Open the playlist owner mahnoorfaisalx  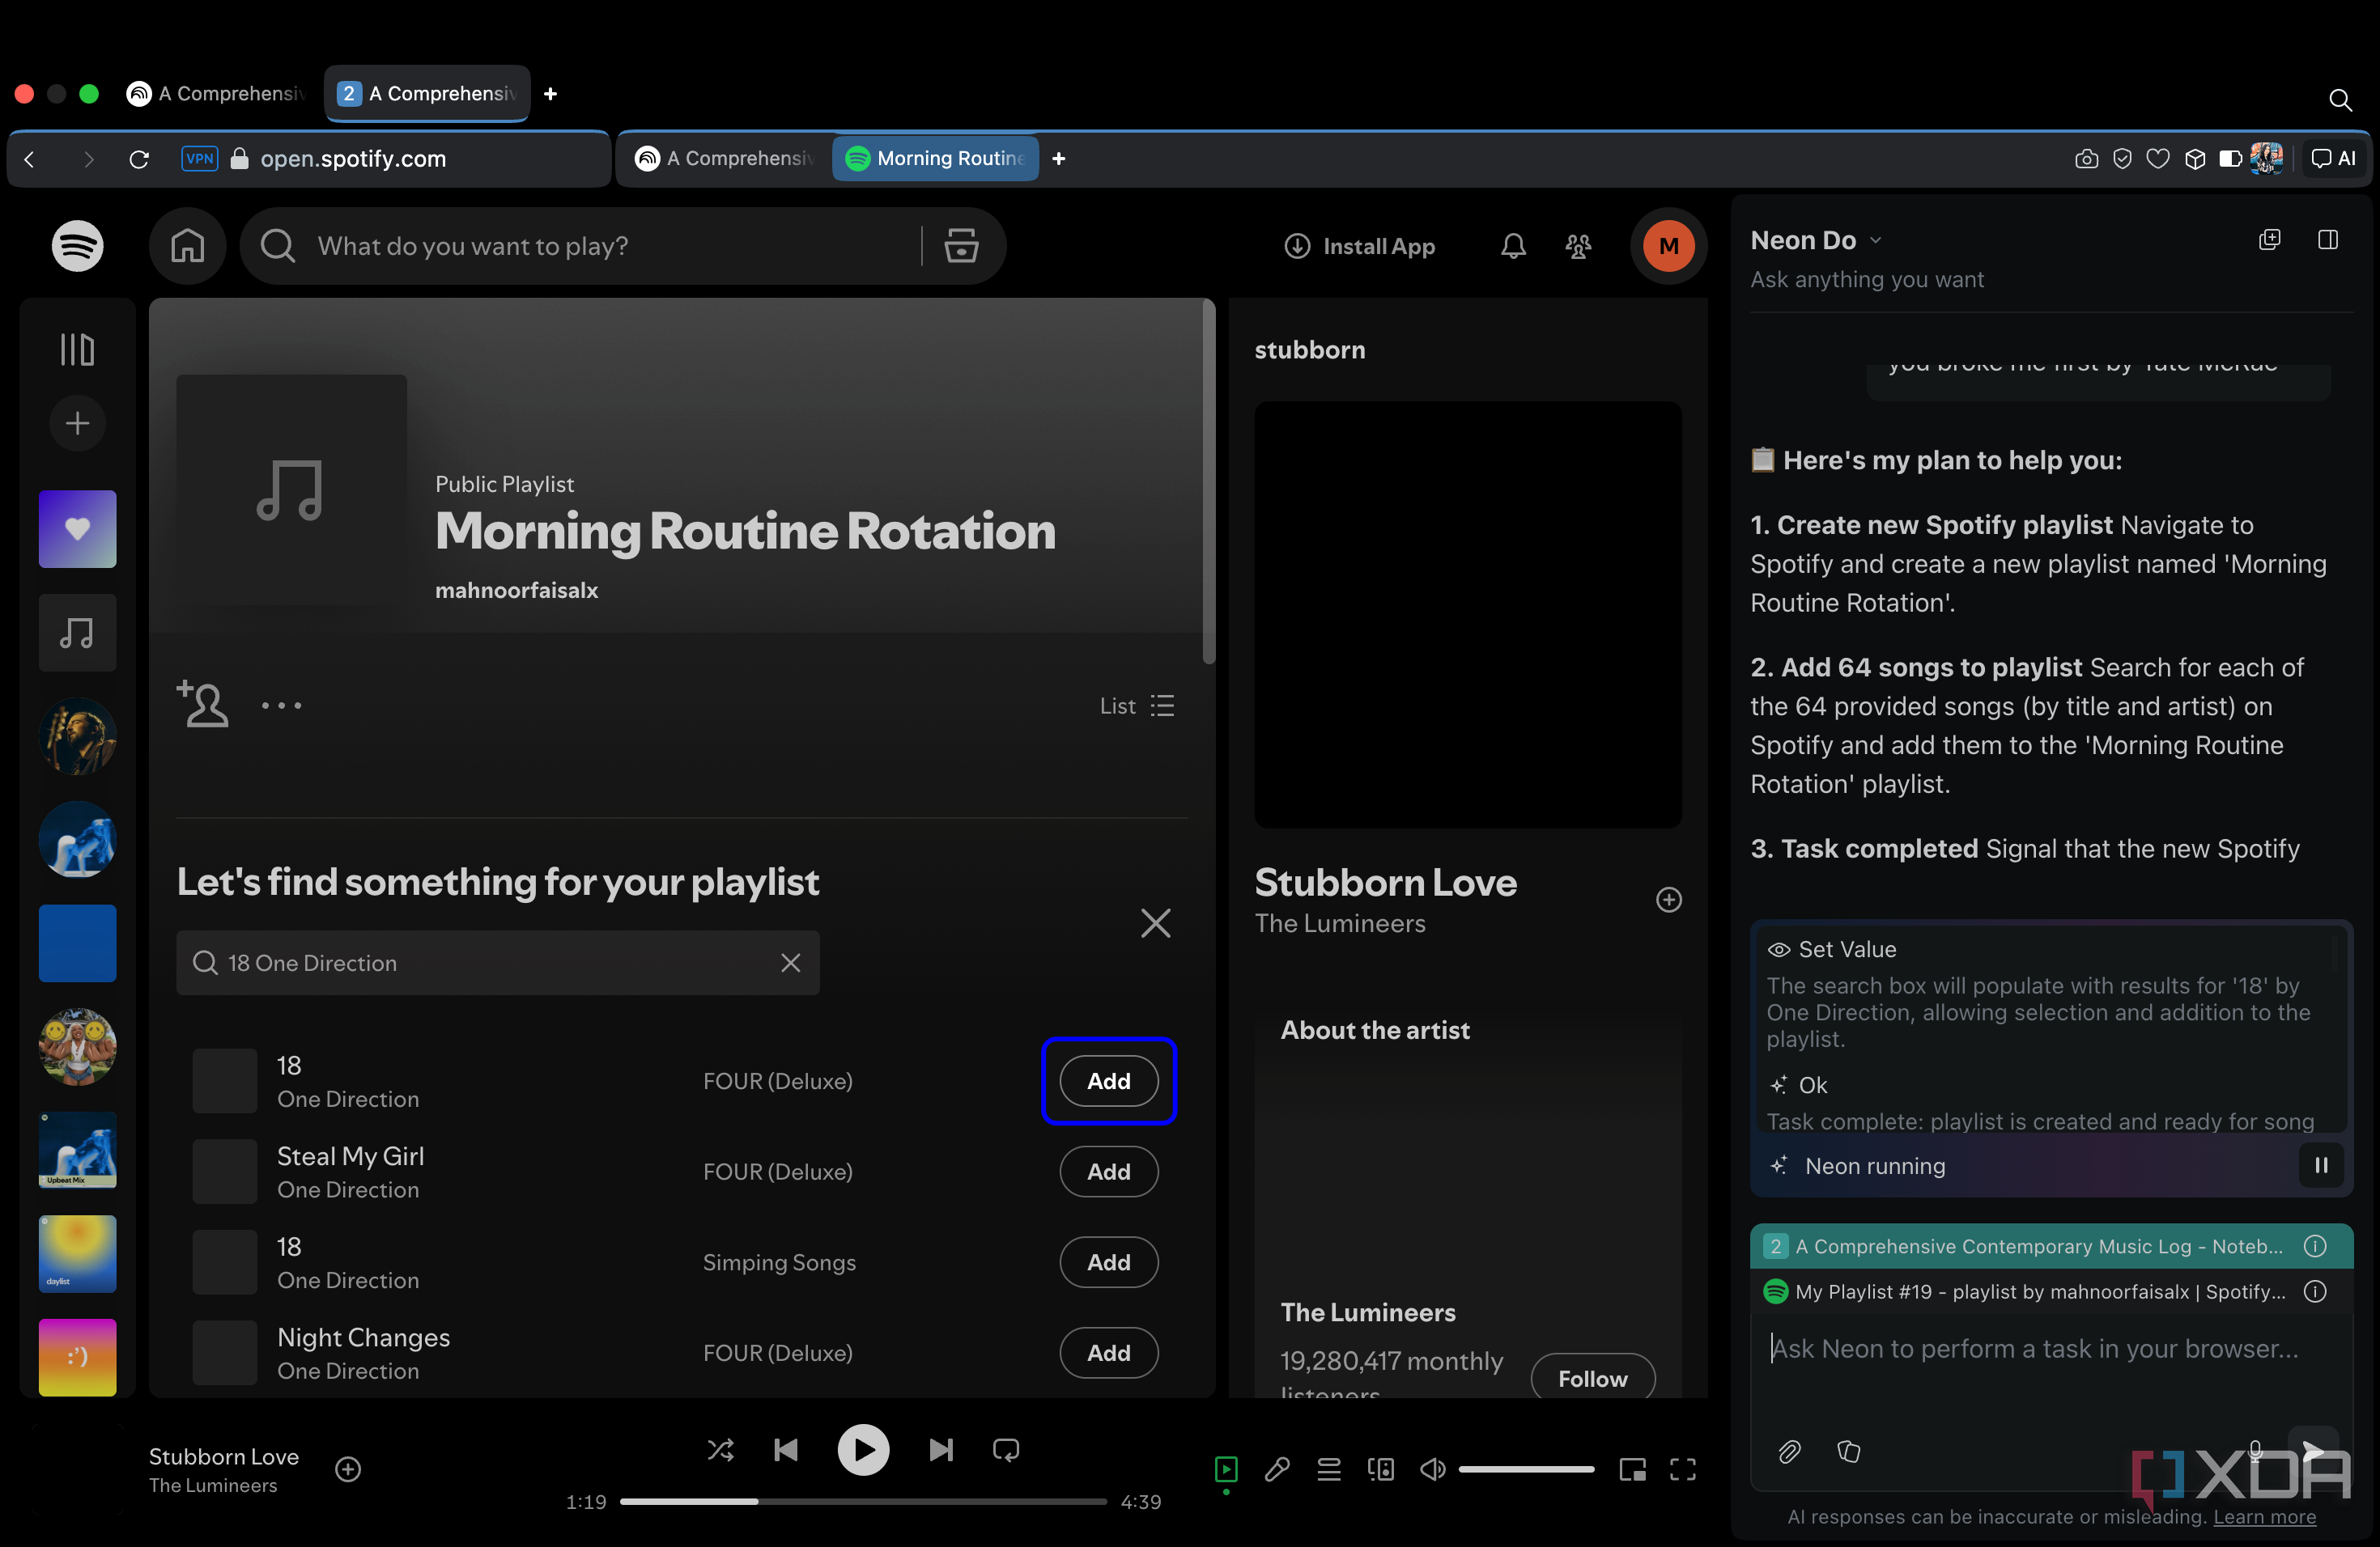click(516, 591)
